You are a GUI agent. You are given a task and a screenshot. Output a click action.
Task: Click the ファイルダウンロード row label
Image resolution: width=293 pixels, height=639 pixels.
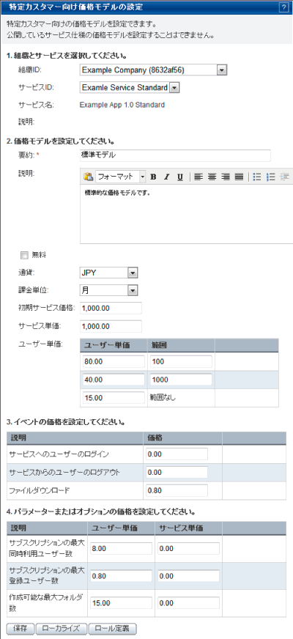39,490
